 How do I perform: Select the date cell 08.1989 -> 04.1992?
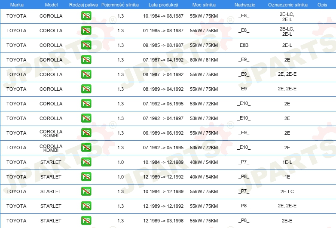tap(163, 89)
